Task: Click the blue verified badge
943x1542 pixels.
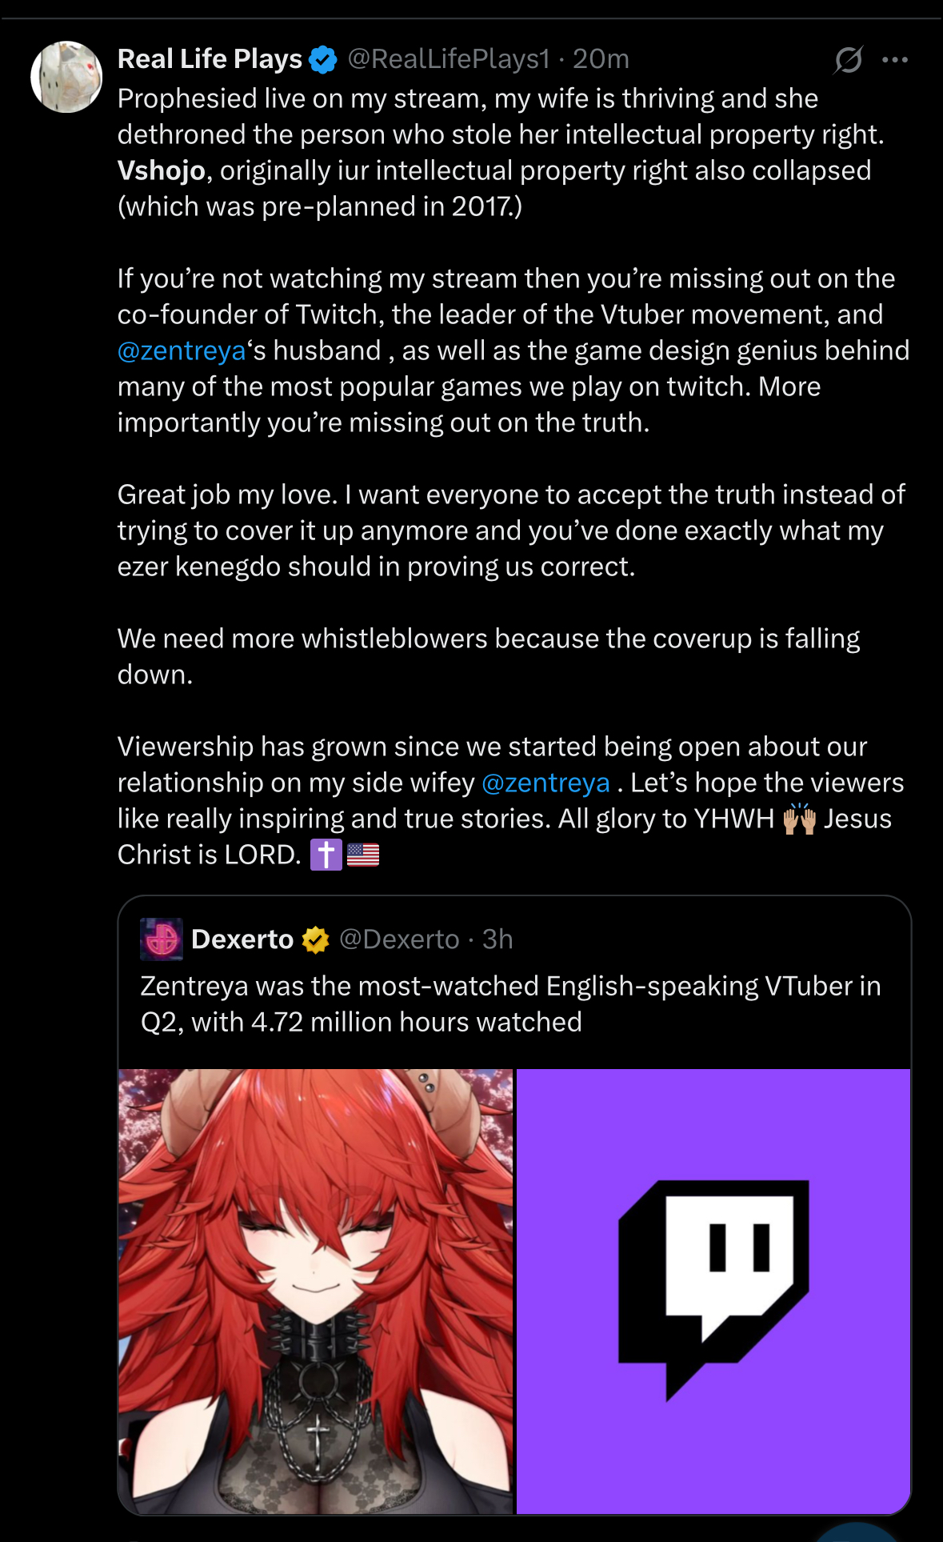Action: pos(323,59)
